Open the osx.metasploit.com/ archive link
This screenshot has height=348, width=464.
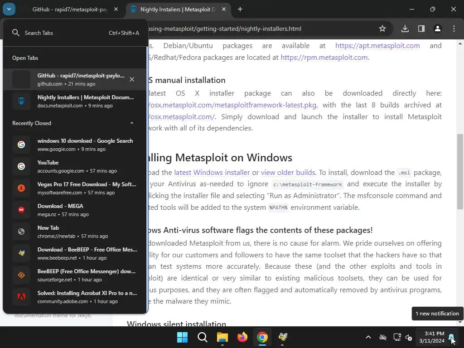pos(181,116)
